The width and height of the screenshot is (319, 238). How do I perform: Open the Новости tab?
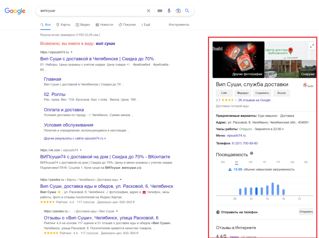[x=104, y=25]
